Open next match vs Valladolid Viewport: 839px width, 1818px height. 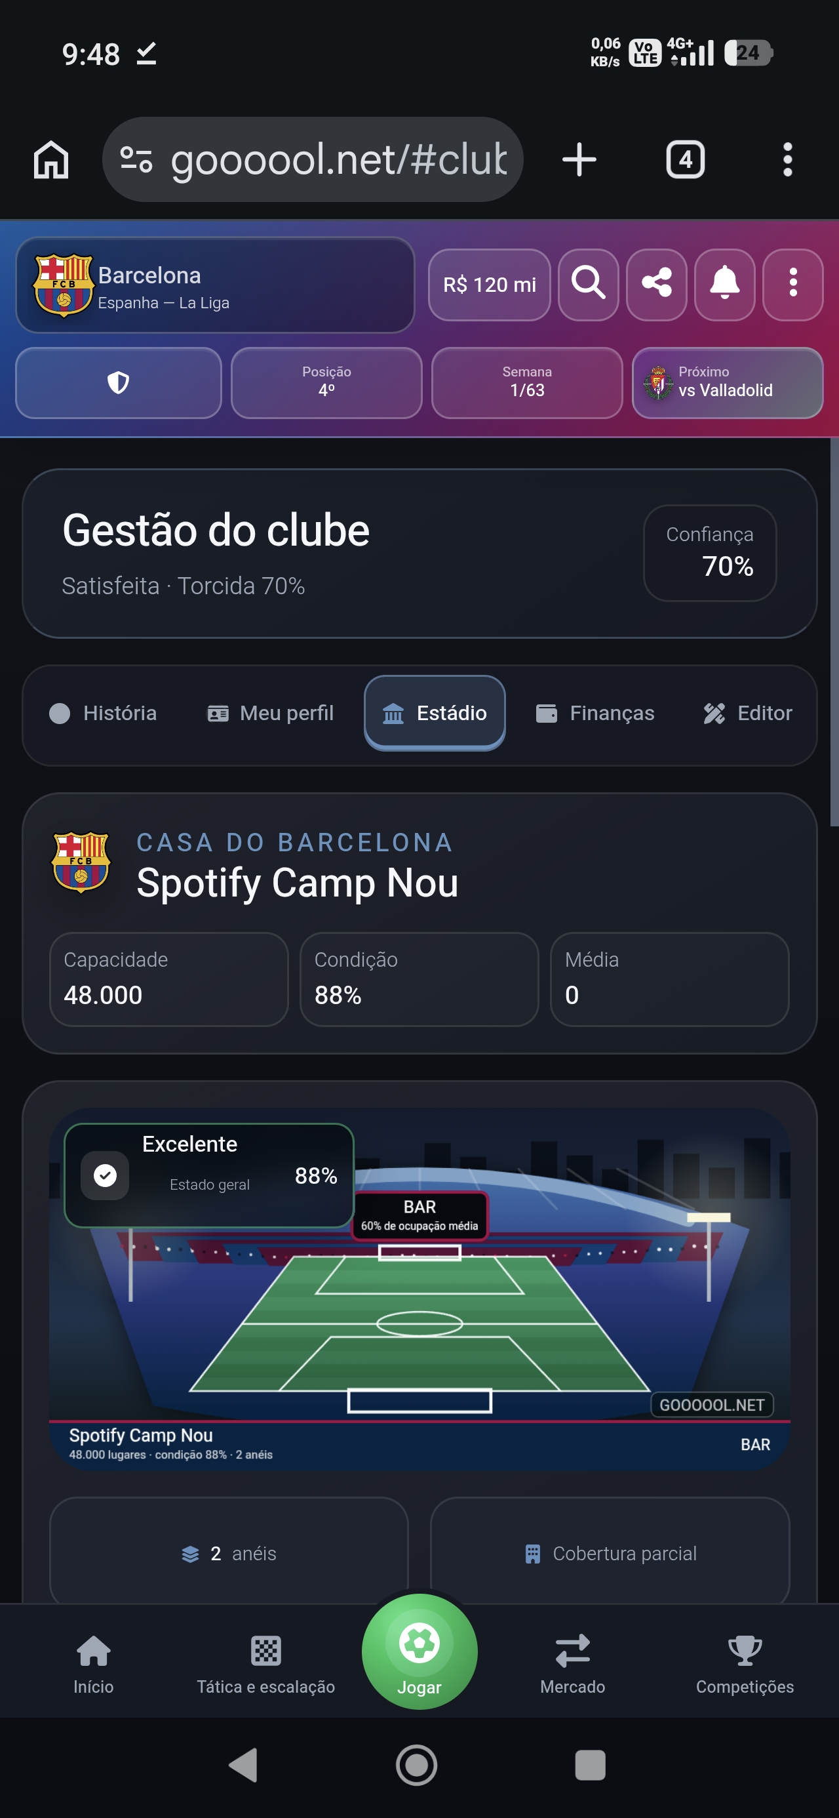coord(728,383)
